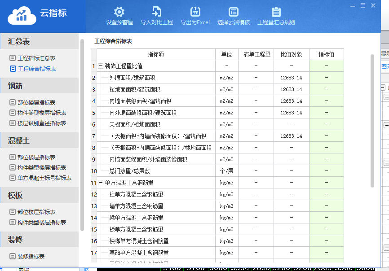The height and width of the screenshot is (271, 389).
Task: Click the 指标项 column header
Action: point(156,54)
